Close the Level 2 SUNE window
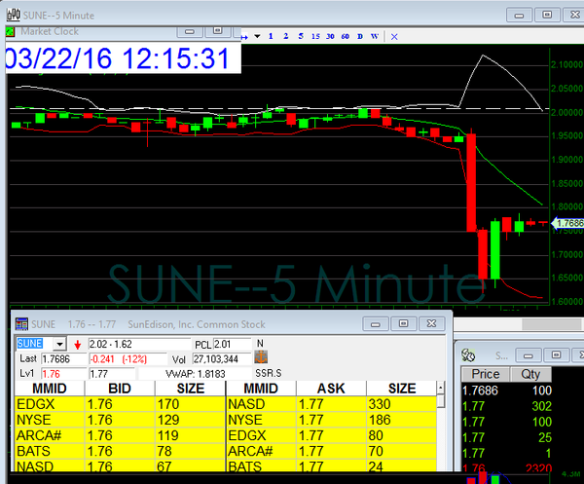The height and width of the screenshot is (484, 584). point(431,323)
